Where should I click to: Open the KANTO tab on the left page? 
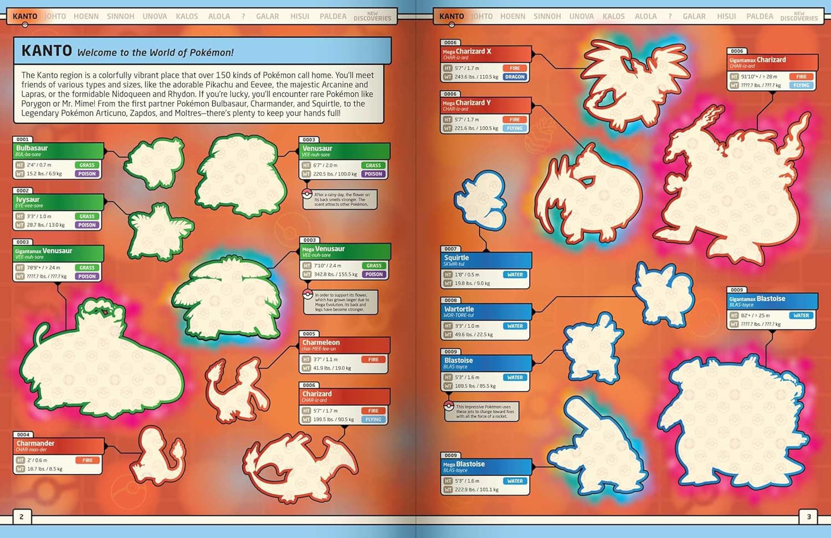point(25,16)
